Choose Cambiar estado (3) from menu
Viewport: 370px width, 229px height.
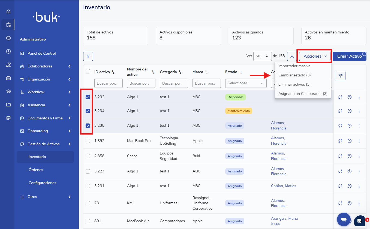[x=294, y=75]
